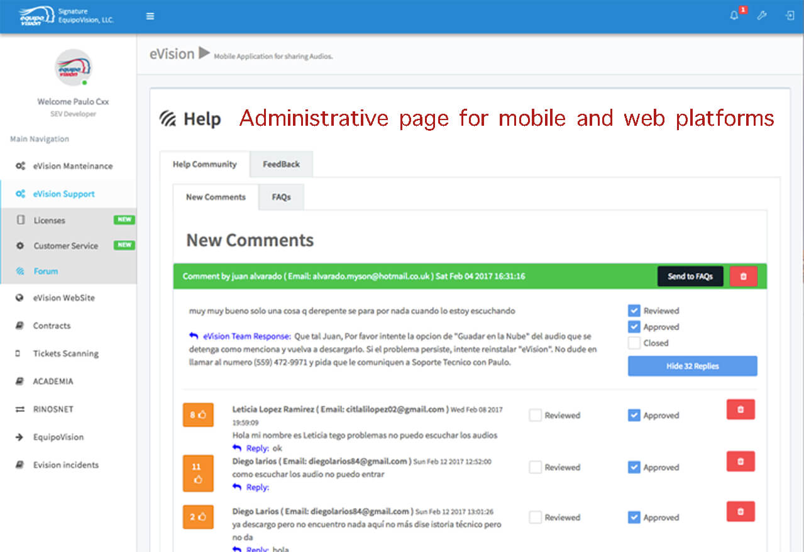Check Reviewed for Diego larios 12:52:00 reply

pyautogui.click(x=536, y=468)
